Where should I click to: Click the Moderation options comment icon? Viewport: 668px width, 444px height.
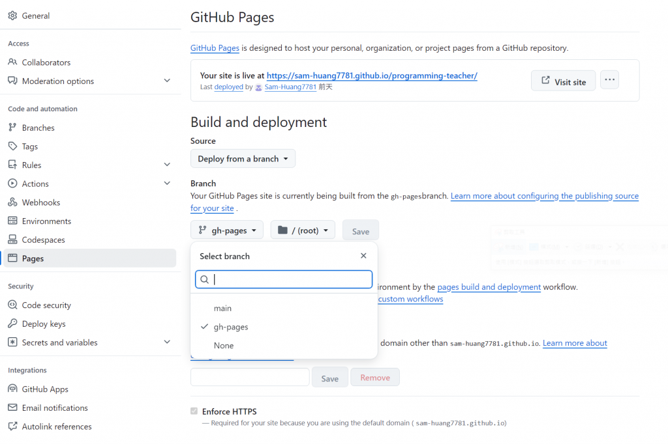tap(12, 81)
